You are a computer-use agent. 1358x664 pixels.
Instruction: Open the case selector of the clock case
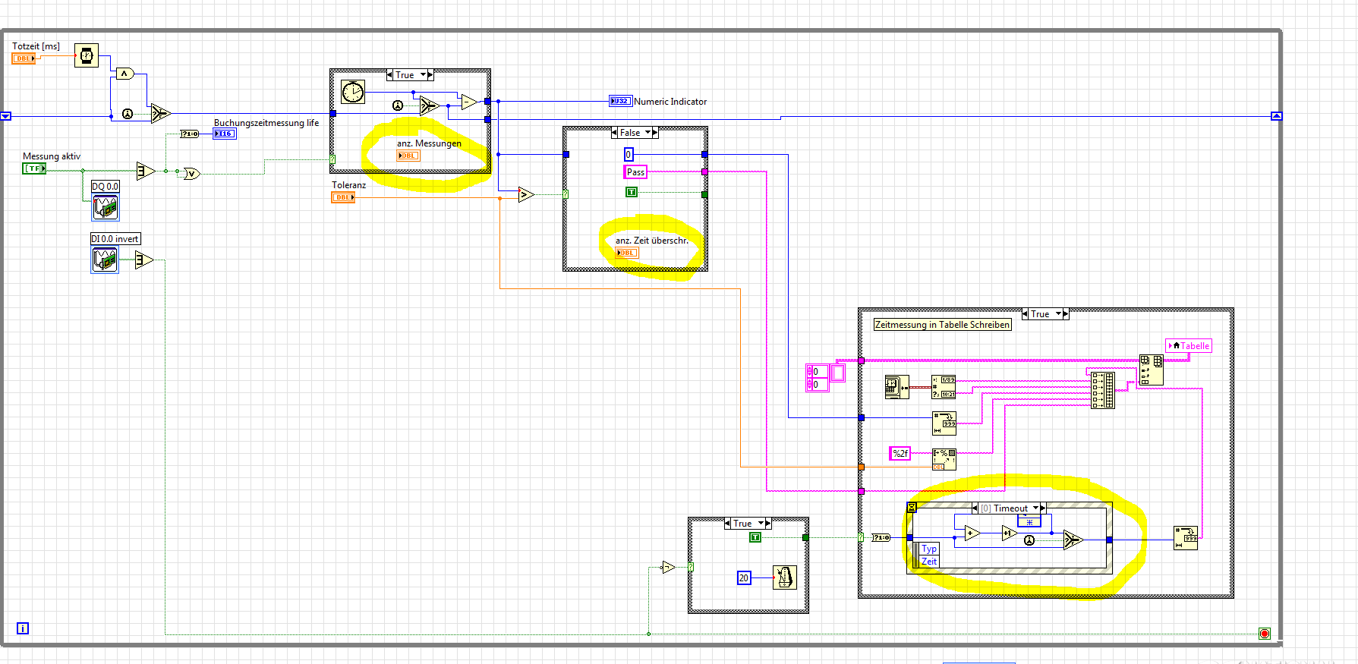410,75
